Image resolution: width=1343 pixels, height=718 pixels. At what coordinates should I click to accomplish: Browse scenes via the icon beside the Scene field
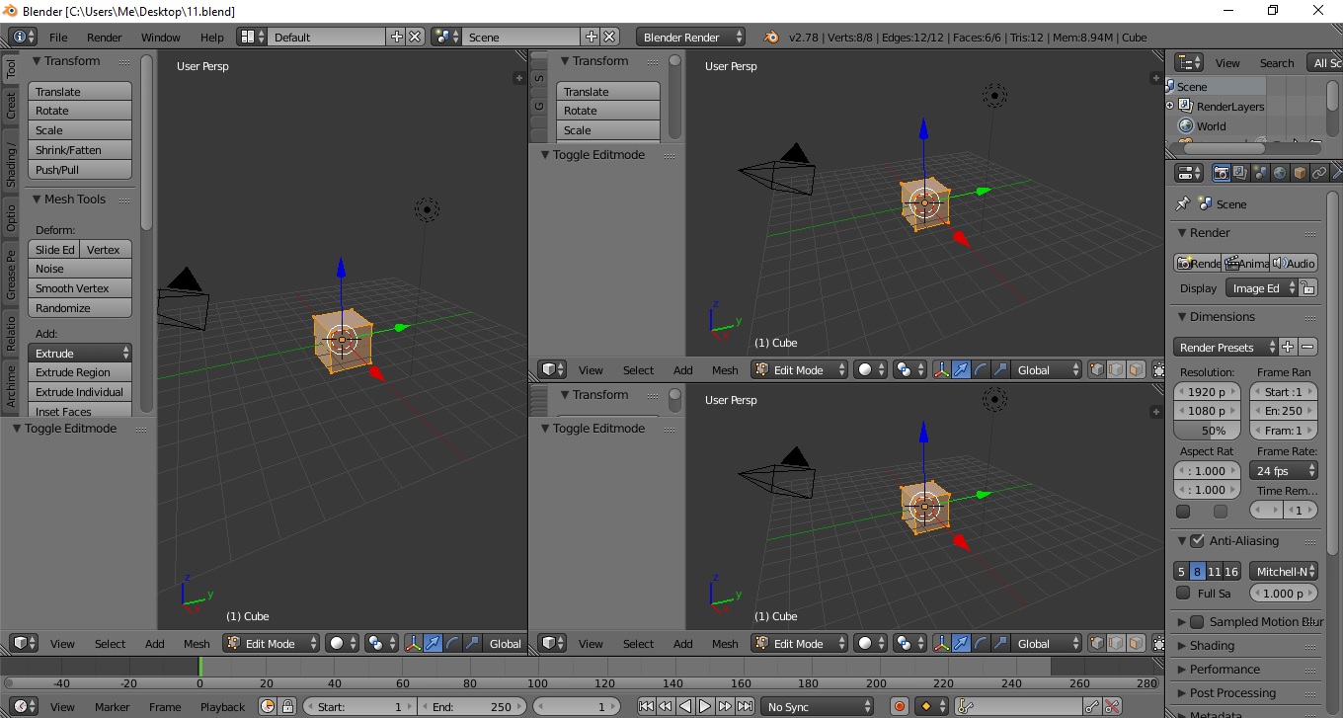(x=446, y=37)
